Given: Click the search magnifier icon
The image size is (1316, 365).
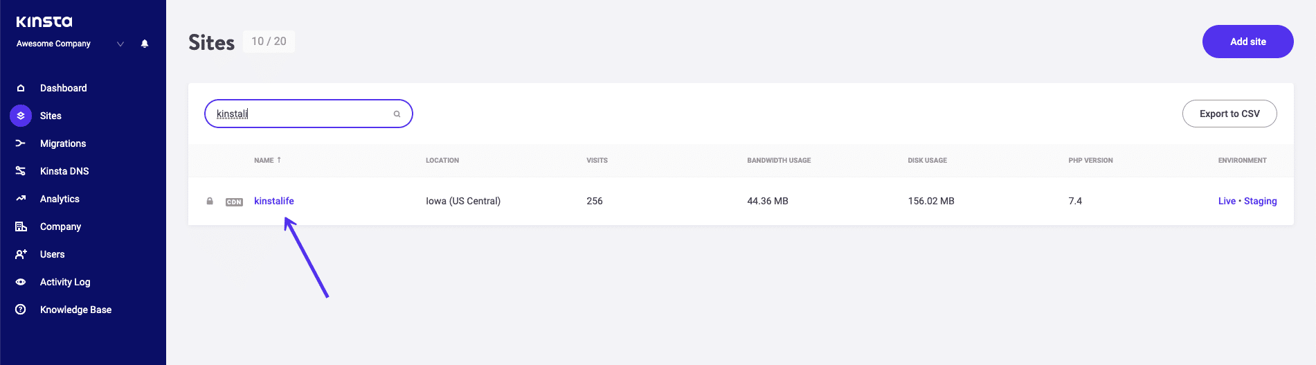Looking at the screenshot, I should point(397,114).
